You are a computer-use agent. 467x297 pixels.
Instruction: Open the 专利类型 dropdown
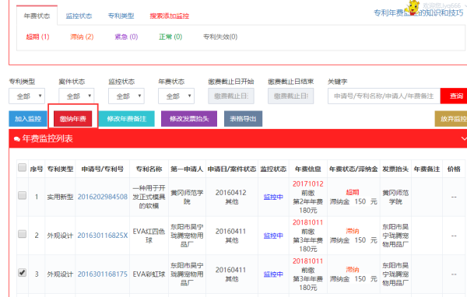click(x=26, y=96)
